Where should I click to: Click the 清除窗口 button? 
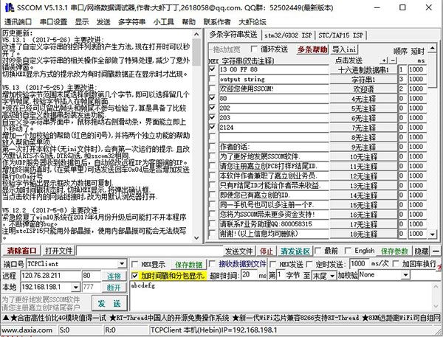(x=21, y=251)
